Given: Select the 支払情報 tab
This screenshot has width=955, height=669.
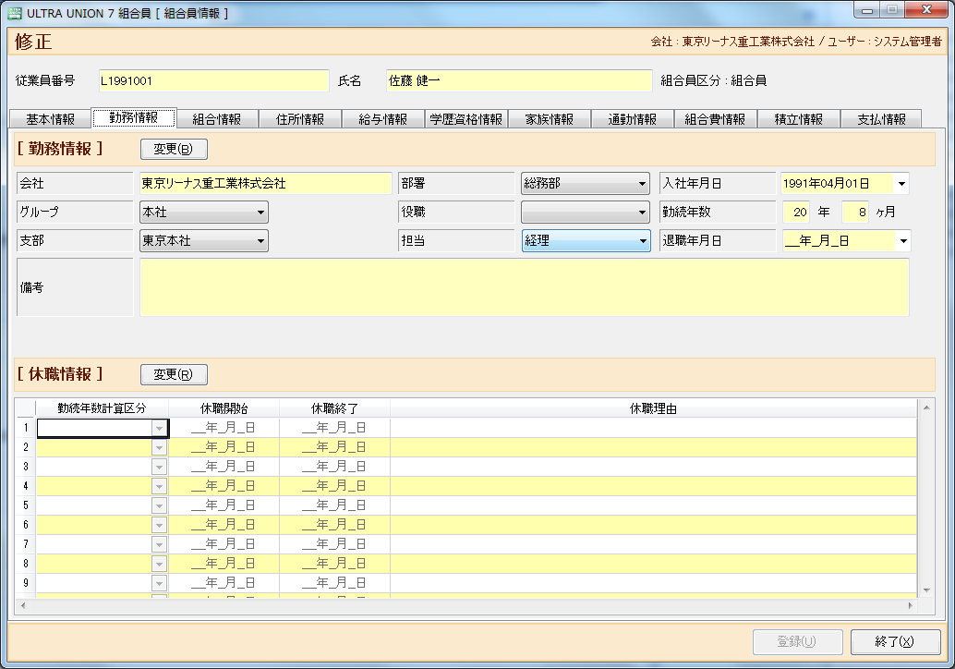Looking at the screenshot, I should click(x=881, y=119).
